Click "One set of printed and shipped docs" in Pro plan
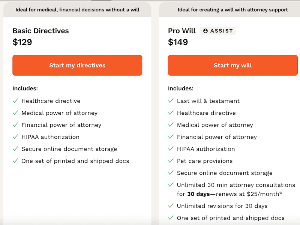300x225 pixels. (x=230, y=218)
